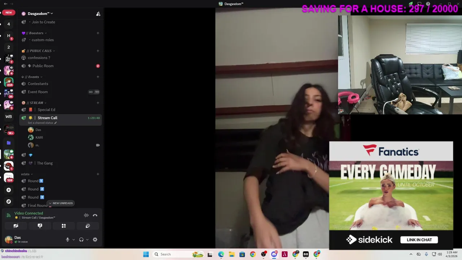Open Discord User Settings gear
Screen dimensions: 462x260
(x=95, y=240)
